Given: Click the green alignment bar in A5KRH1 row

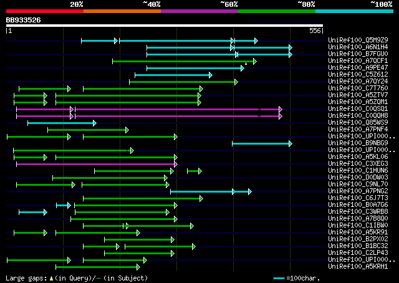Looking at the screenshot, I should [x=98, y=267].
